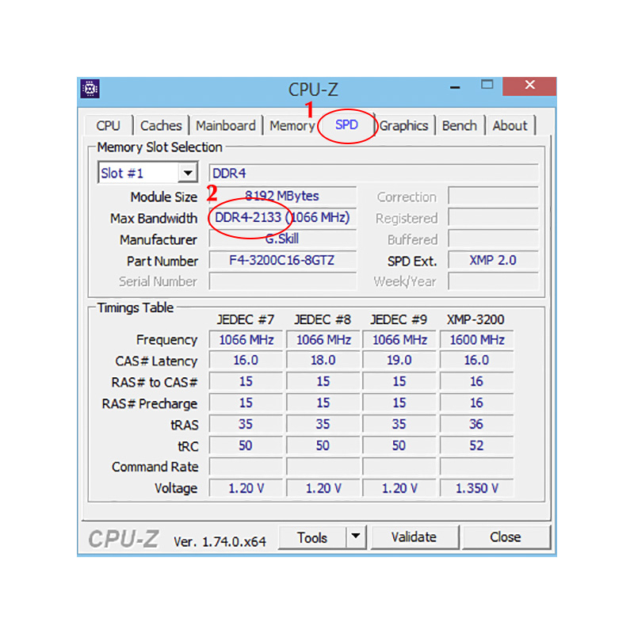Click the SPD tab
Viewport: 634px width, 634px height.
[346, 125]
